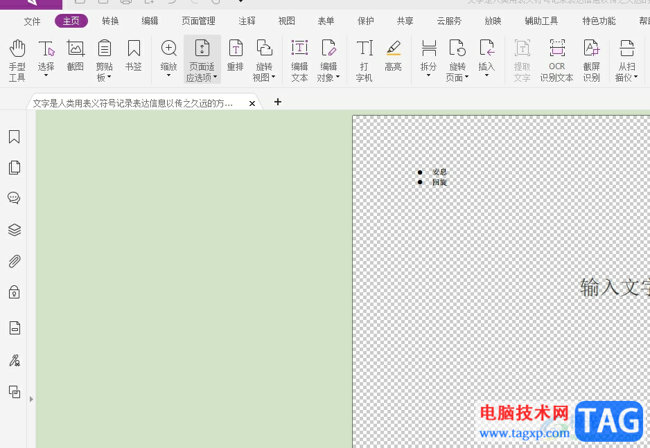Click the Rotate View (旋转视图) icon
This screenshot has width=650, height=448.
coord(264,48)
